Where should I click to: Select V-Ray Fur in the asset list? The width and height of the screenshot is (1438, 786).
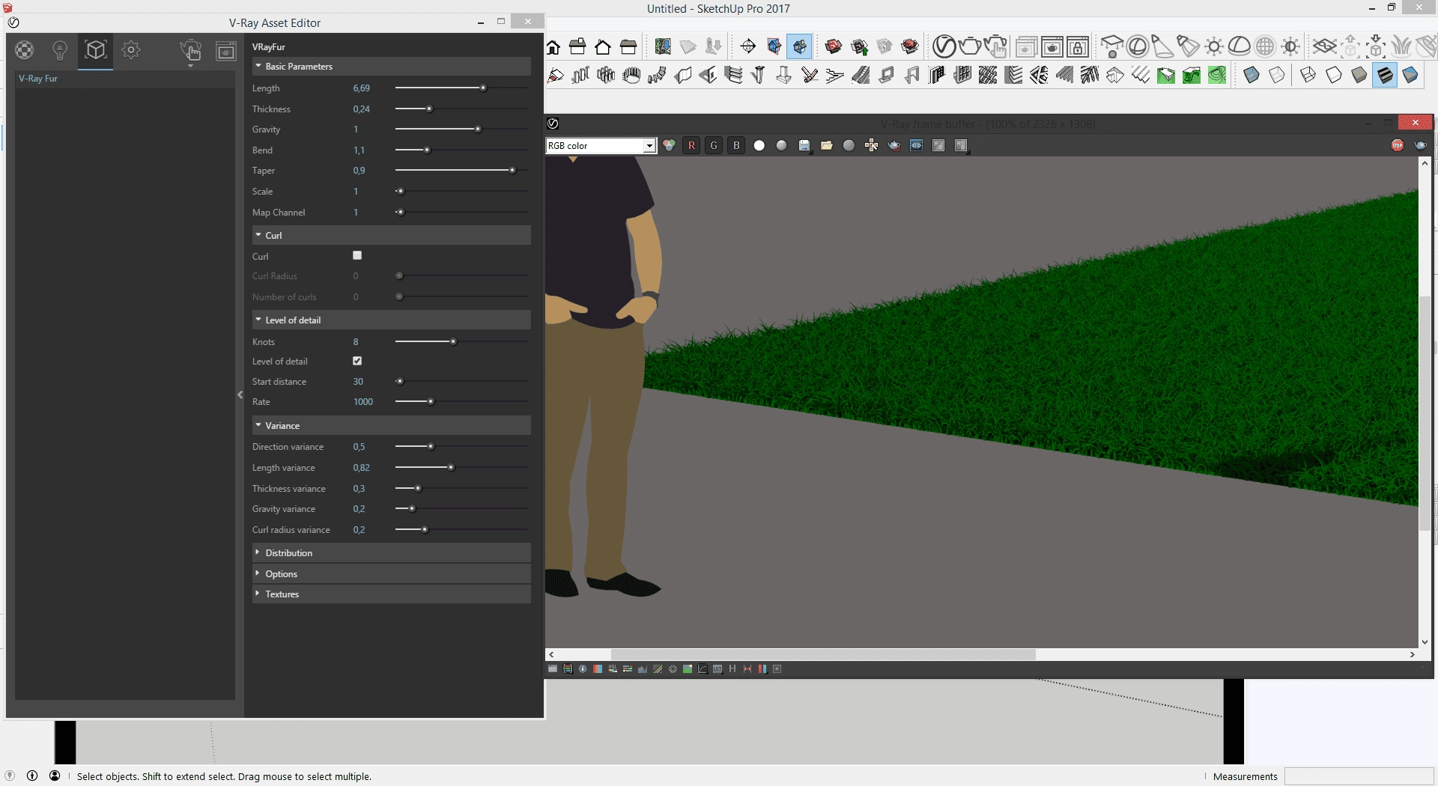[x=124, y=78]
